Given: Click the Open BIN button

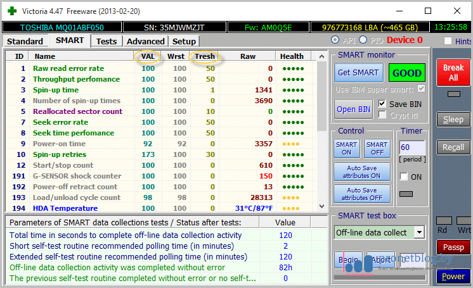Looking at the screenshot, I should pyautogui.click(x=353, y=109).
